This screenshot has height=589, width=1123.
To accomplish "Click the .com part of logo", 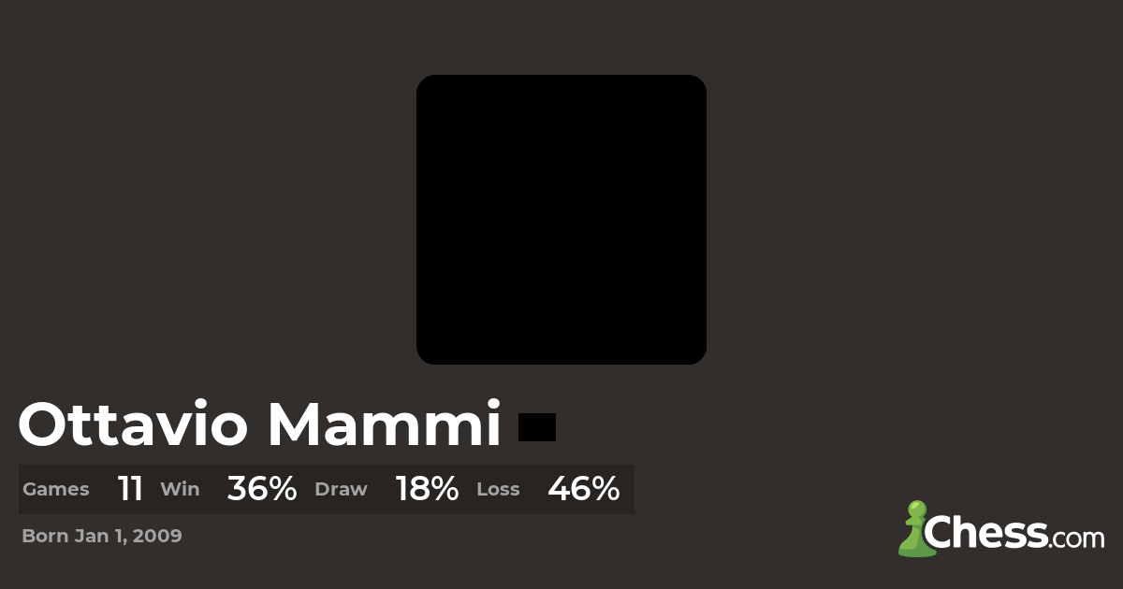I will (x=1077, y=538).
